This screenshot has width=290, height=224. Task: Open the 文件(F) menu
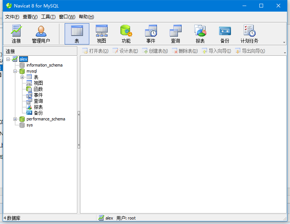pyautogui.click(x=12, y=17)
